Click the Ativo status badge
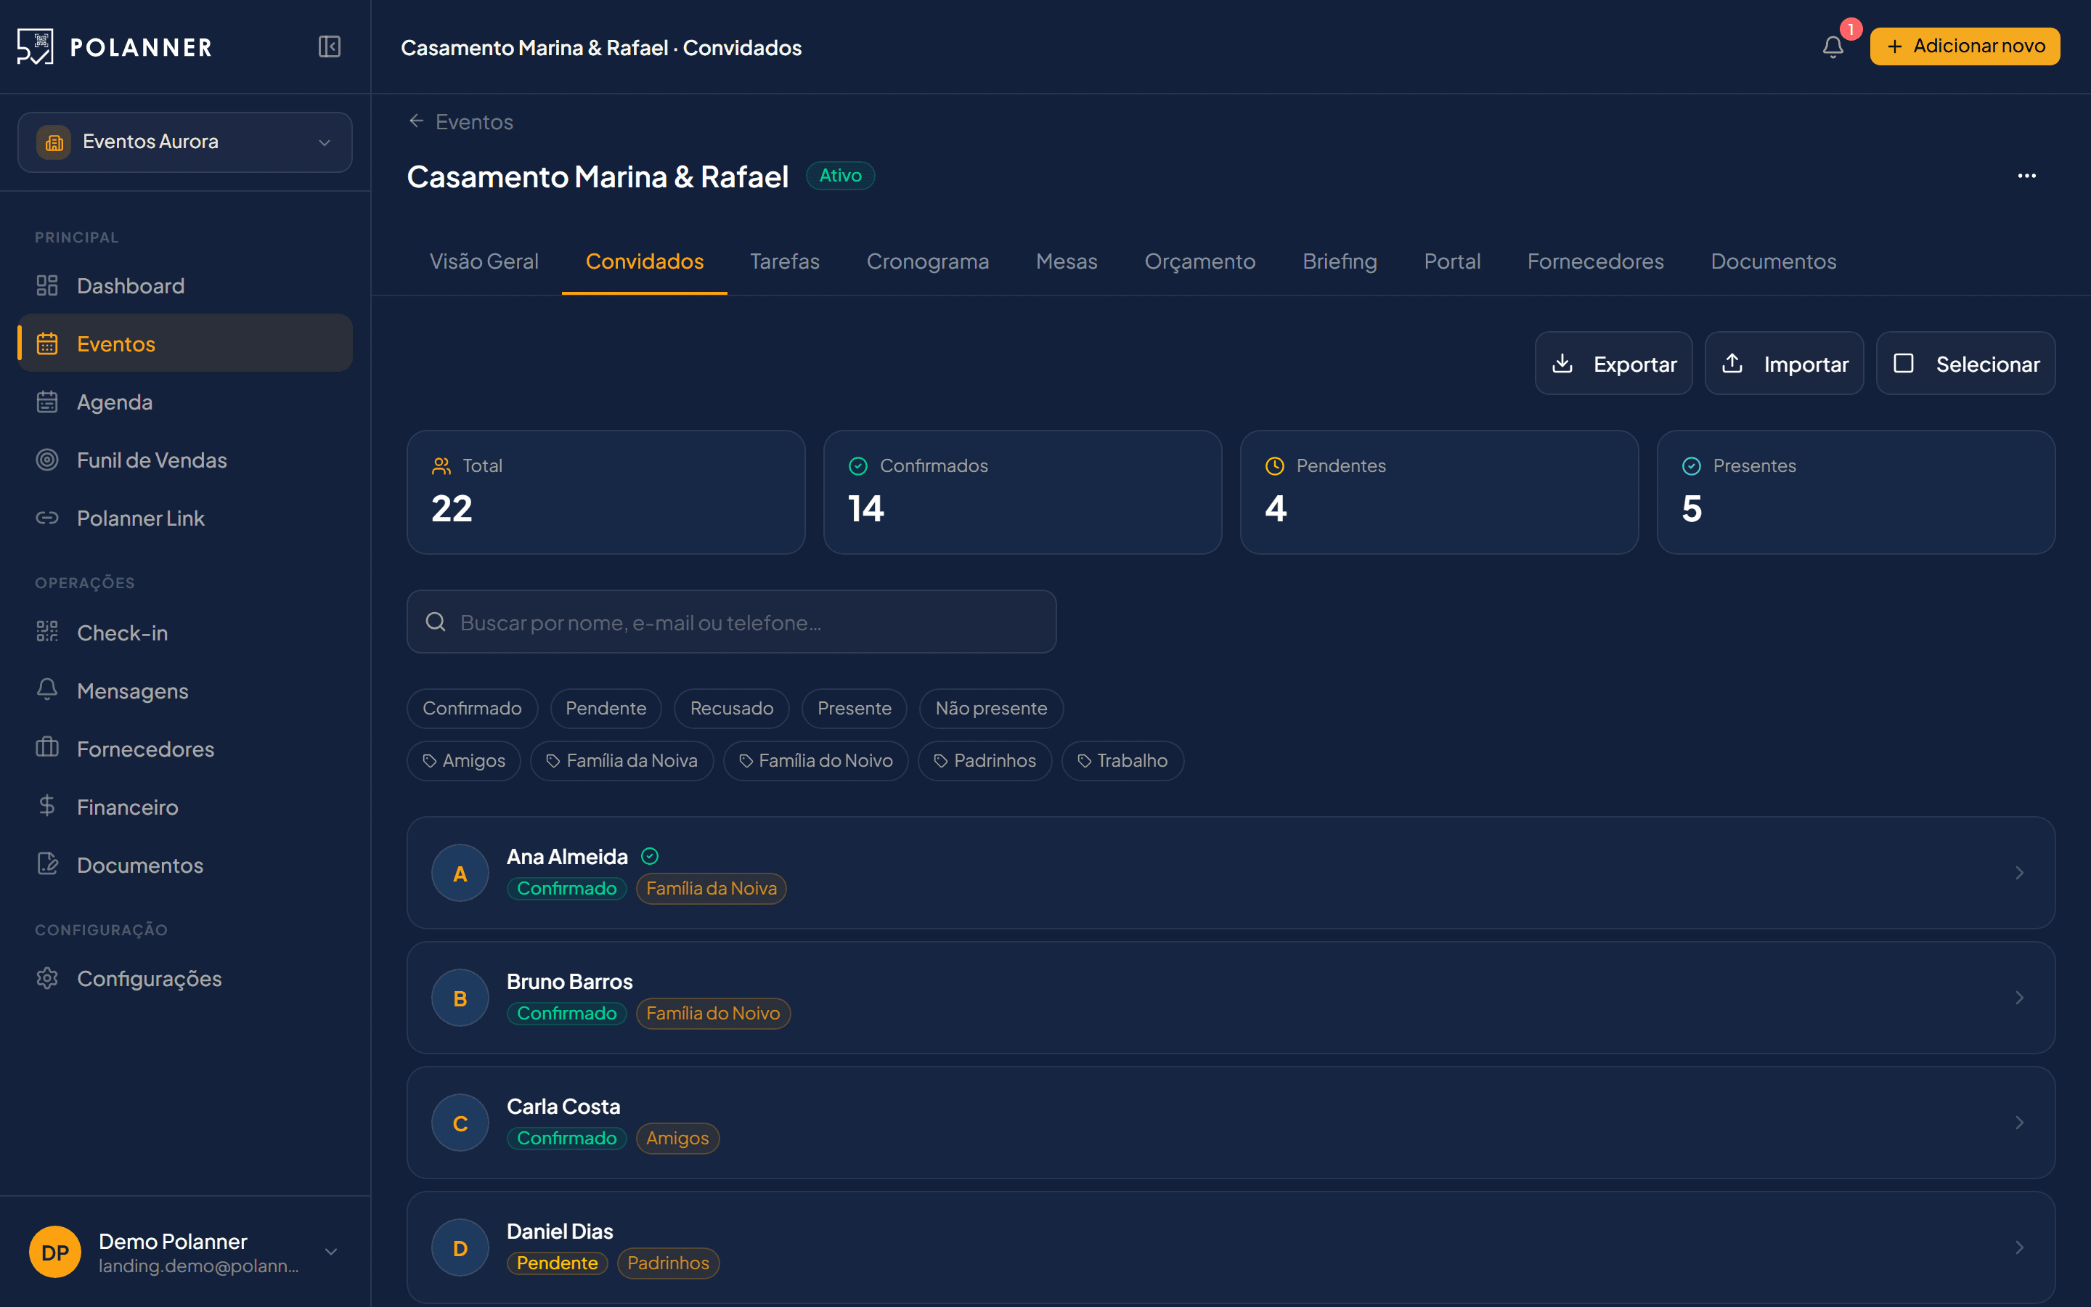This screenshot has width=2091, height=1307. [x=840, y=176]
